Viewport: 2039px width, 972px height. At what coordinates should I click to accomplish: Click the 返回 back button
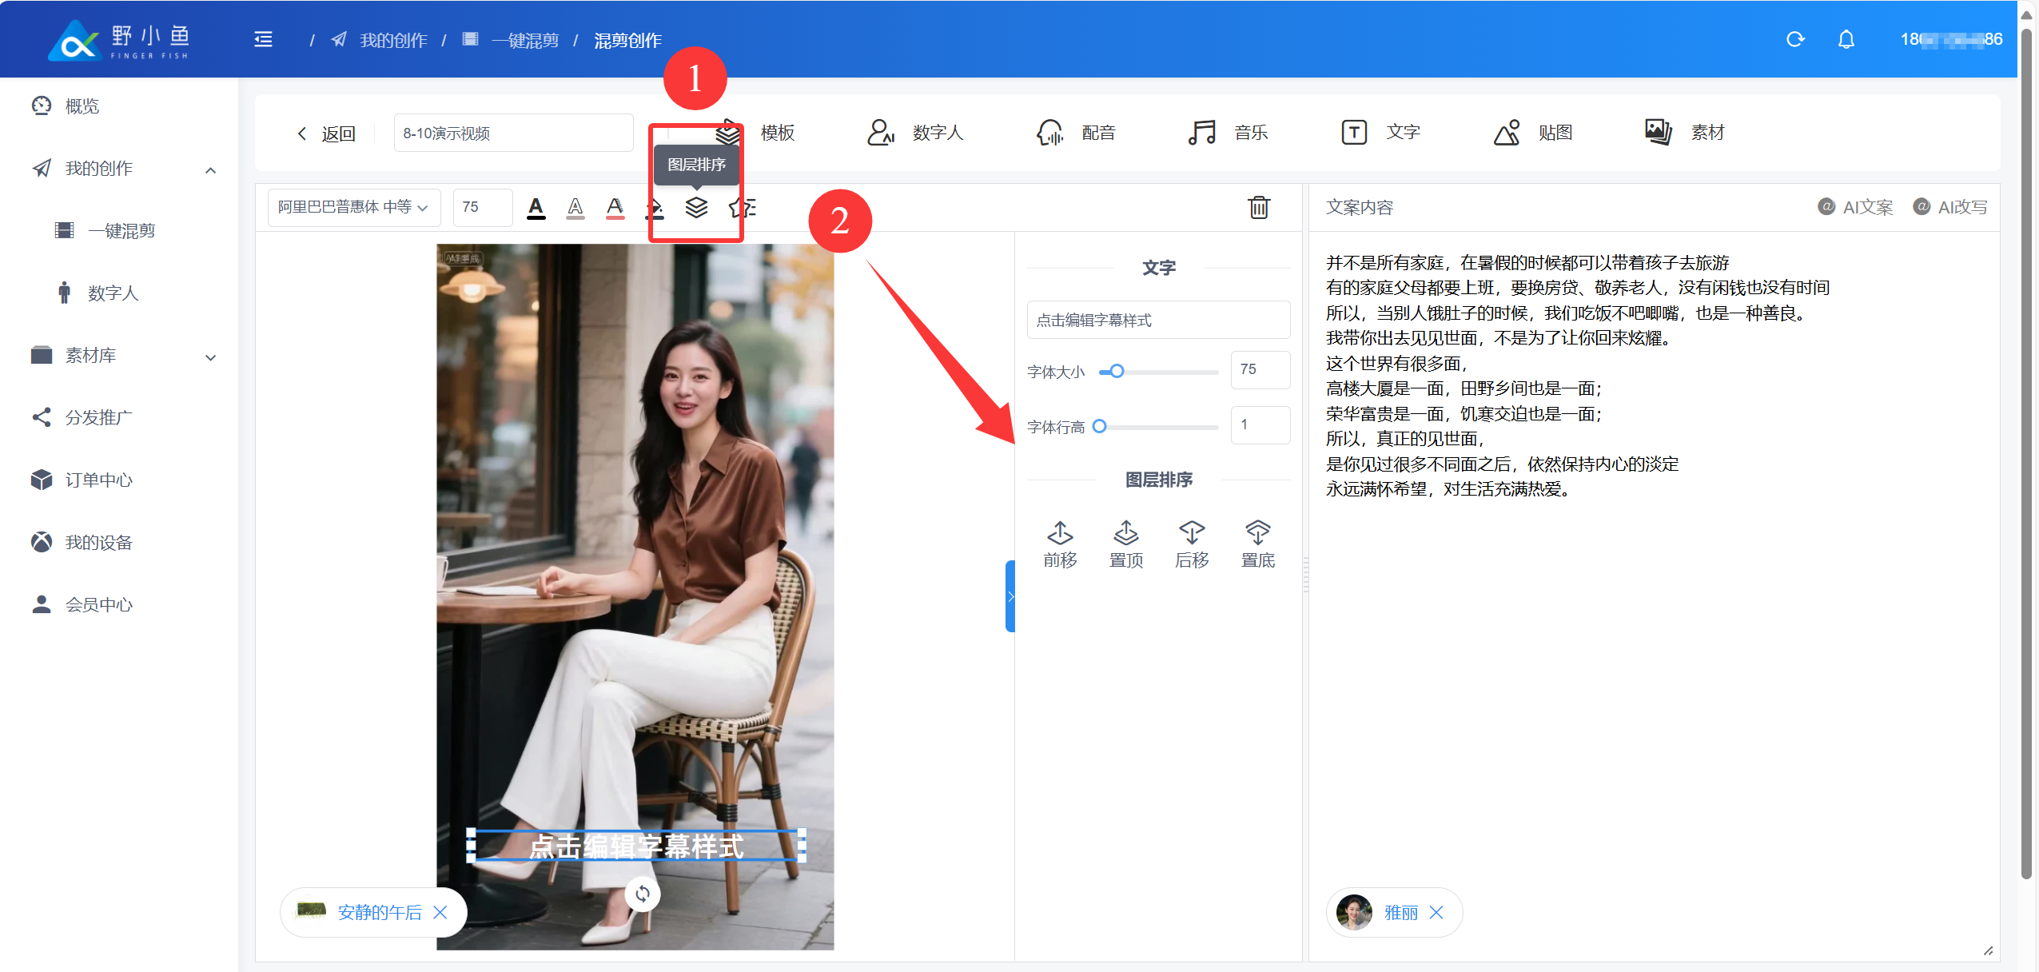click(x=327, y=133)
